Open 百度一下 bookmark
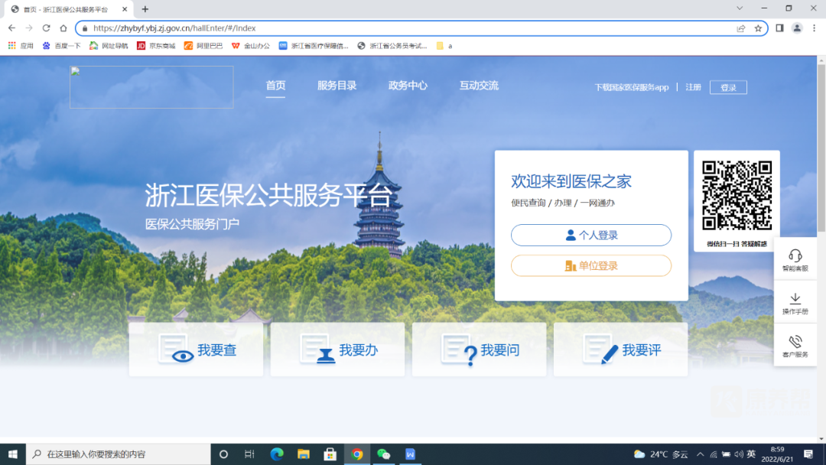The image size is (826, 465). coord(62,46)
